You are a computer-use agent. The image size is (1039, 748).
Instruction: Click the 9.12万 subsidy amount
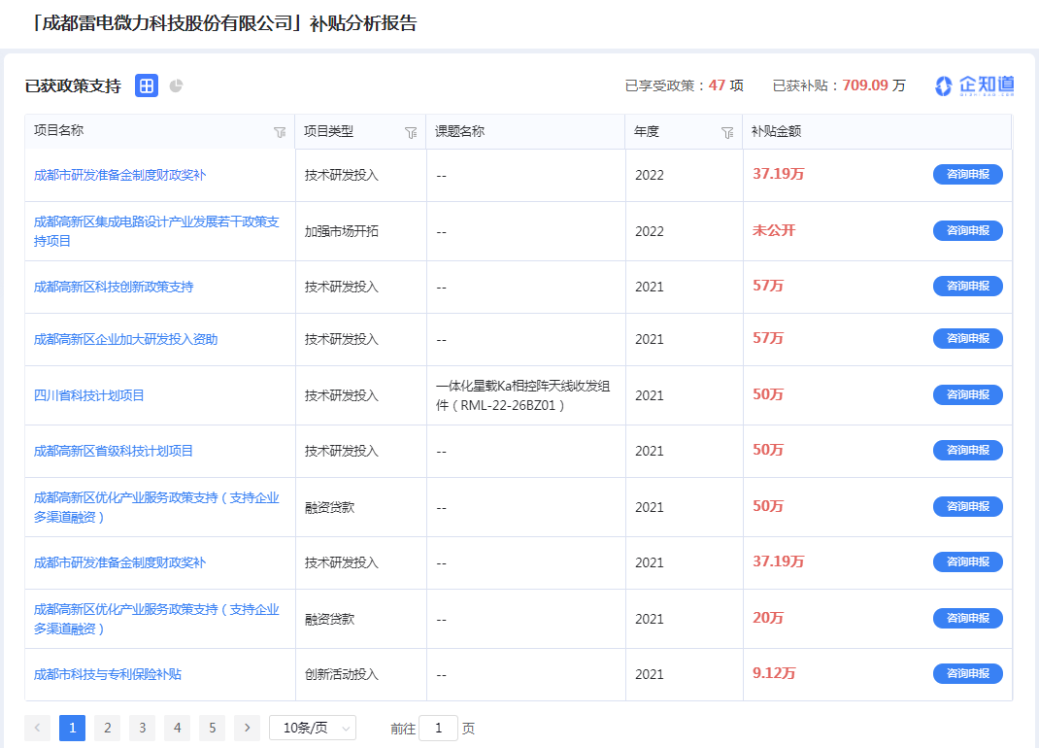point(774,674)
